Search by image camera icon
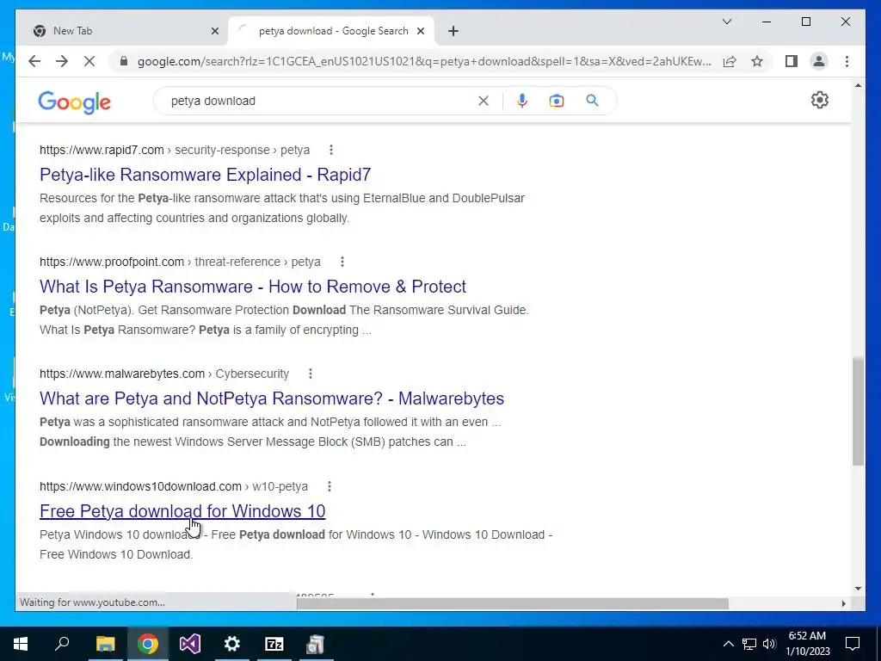Viewport: 881px width, 661px height. click(x=557, y=101)
